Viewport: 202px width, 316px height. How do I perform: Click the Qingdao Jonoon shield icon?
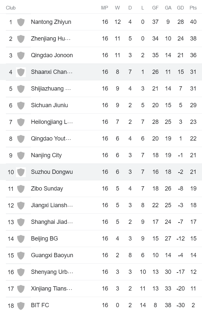coord(21,55)
